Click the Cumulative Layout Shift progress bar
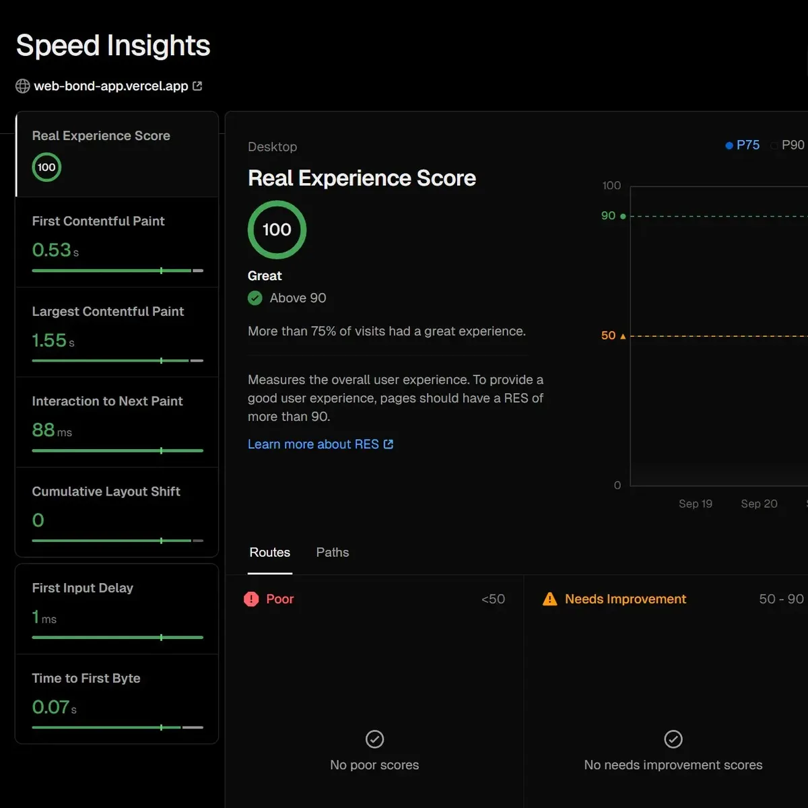The image size is (808, 808). pyautogui.click(x=118, y=541)
